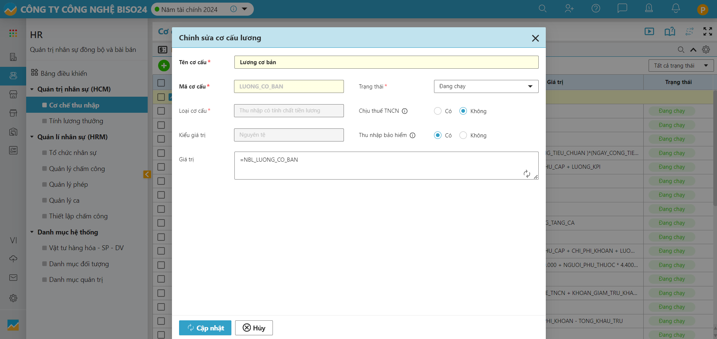Tick the header select-all checkbox in table
The image size is (717, 339).
point(161,83)
